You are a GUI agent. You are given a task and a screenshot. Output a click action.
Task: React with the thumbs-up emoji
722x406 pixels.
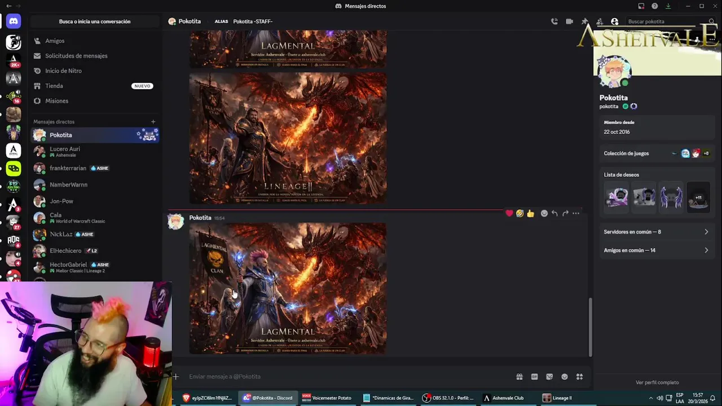tap(530, 213)
